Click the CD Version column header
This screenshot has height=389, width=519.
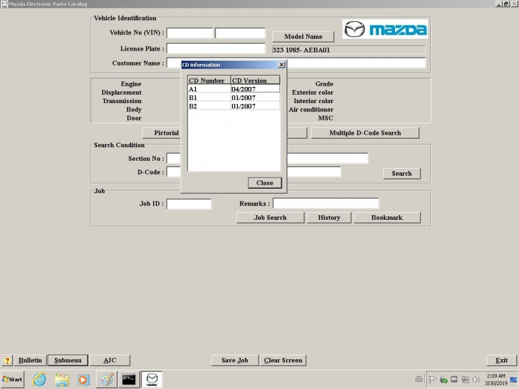pos(255,80)
